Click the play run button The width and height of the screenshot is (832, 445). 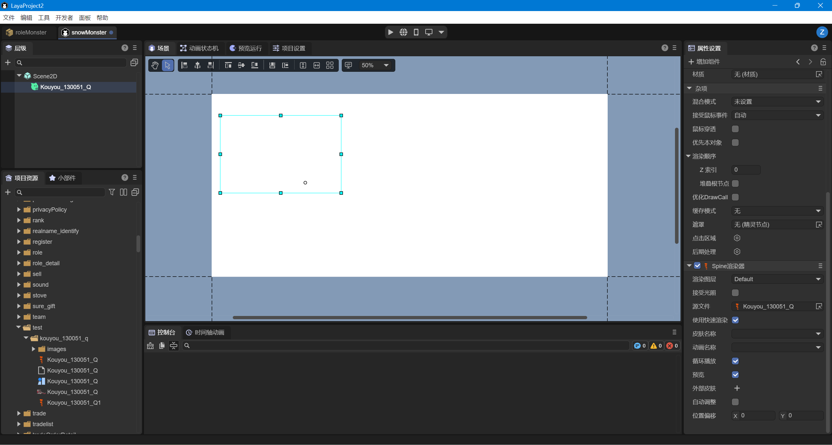(391, 32)
